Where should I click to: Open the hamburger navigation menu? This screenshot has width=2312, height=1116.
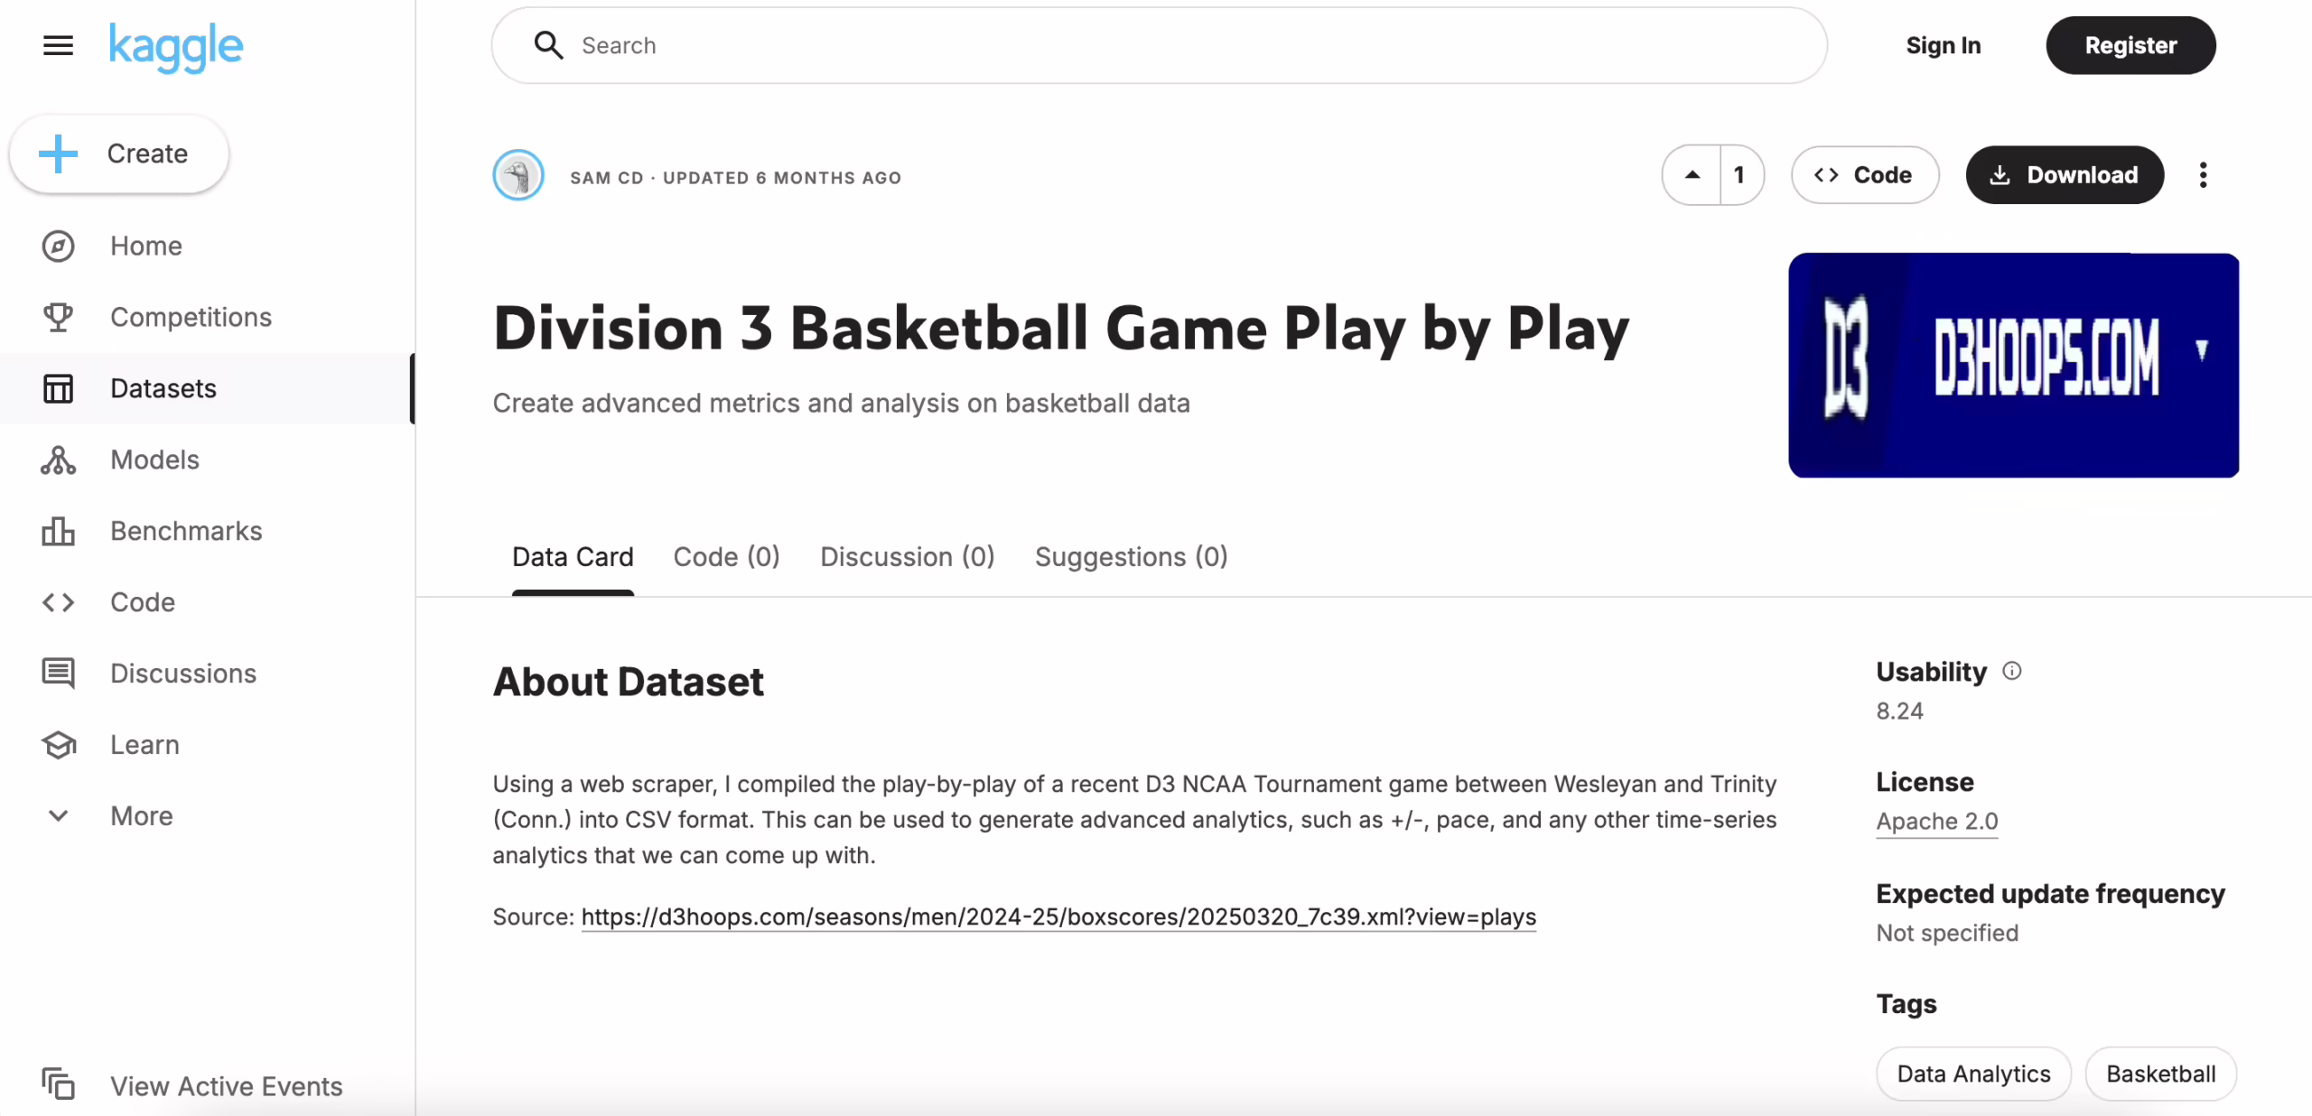pyautogui.click(x=58, y=45)
